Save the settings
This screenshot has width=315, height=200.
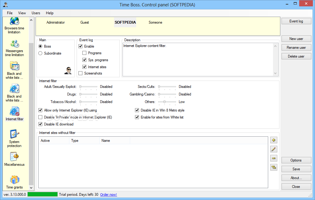click(x=296, y=169)
